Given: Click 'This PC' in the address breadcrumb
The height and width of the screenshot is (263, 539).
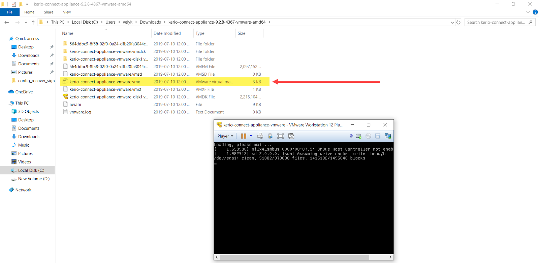Looking at the screenshot, I should [x=58, y=22].
